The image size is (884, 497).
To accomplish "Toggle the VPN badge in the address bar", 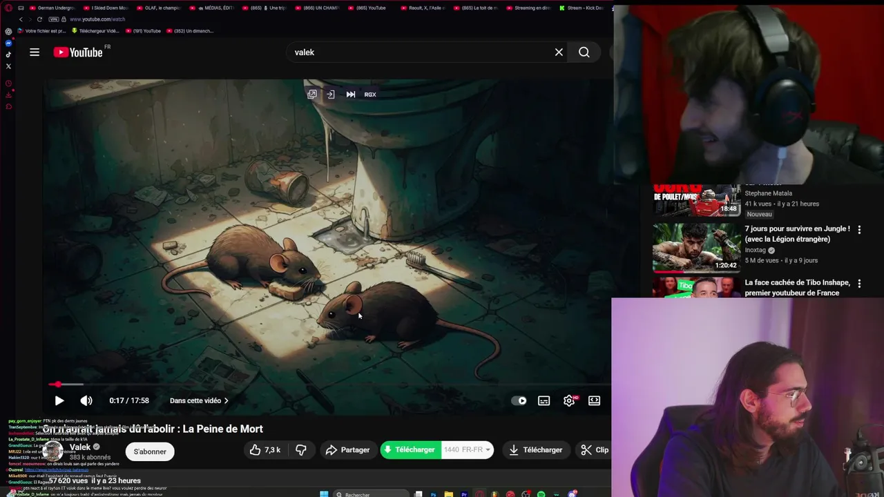I will [x=54, y=19].
